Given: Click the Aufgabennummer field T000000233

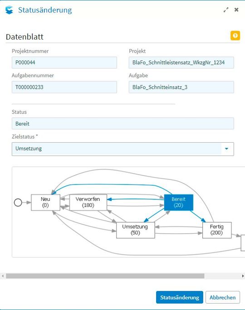Looking at the screenshot, I should click(64, 87).
